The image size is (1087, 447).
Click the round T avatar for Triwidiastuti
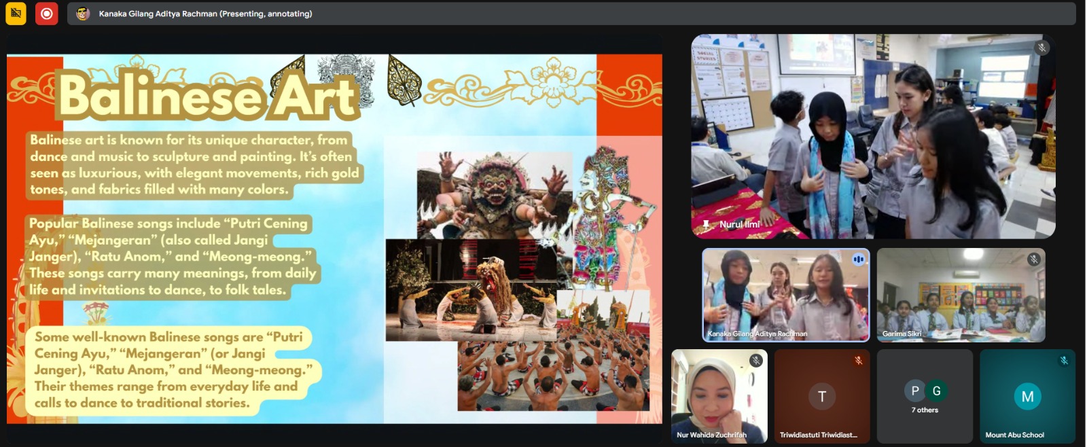[821, 396]
